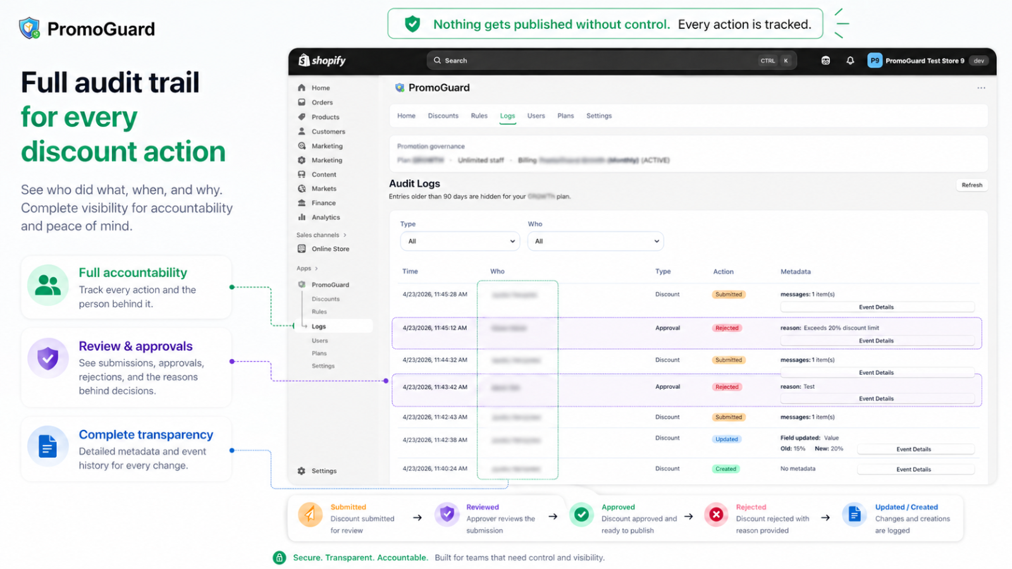This screenshot has width=1012, height=569.
Task: Click the Action column header
Action: [x=724, y=272]
